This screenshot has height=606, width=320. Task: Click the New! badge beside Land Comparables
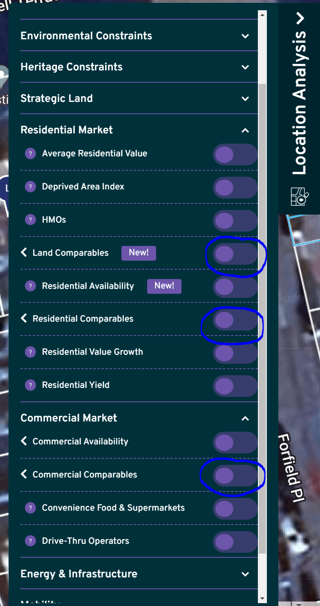point(139,253)
